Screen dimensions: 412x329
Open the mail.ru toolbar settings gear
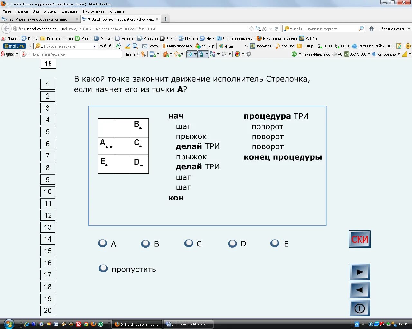pos(408,46)
